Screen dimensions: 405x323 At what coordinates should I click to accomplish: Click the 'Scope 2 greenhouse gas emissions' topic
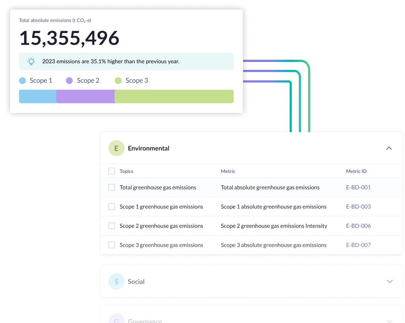coord(161,226)
